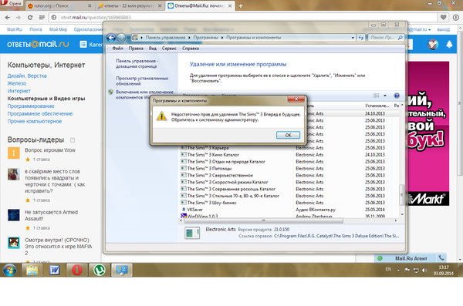
Task: Click the vertical scrollbar down arrow in programs list
Action: (x=402, y=214)
